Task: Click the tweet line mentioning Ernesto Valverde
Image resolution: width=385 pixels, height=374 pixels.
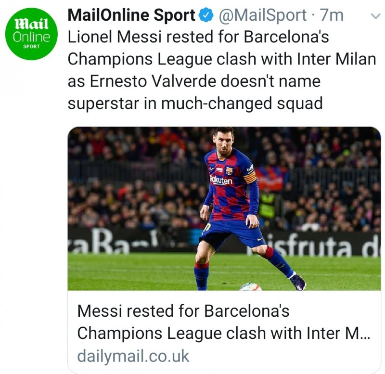Action: pyautogui.click(x=193, y=81)
